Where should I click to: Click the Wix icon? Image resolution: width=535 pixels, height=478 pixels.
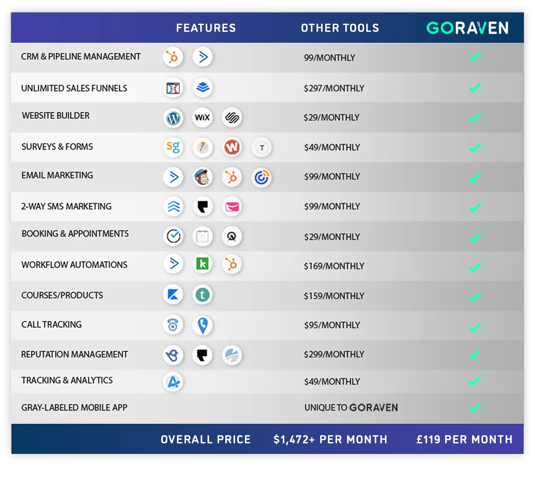[203, 117]
